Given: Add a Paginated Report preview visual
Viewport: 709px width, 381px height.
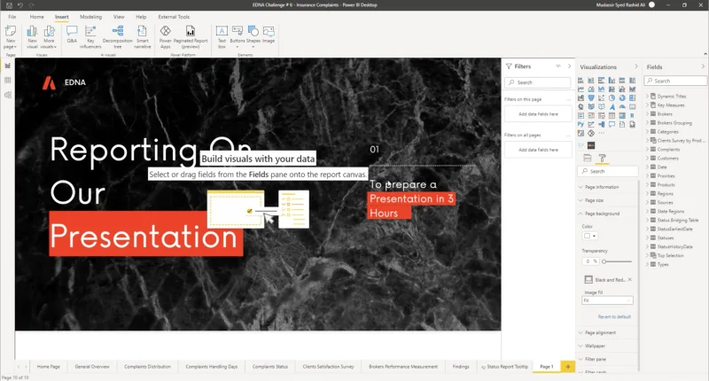Looking at the screenshot, I should click(x=191, y=37).
